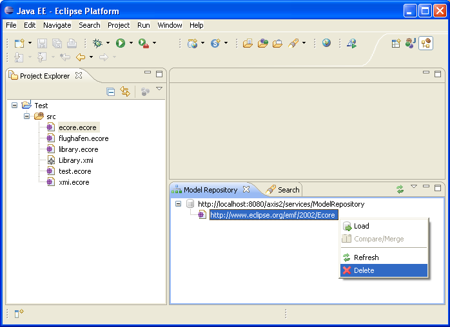
Task: Click the New Servlet icon
Action: [215, 43]
